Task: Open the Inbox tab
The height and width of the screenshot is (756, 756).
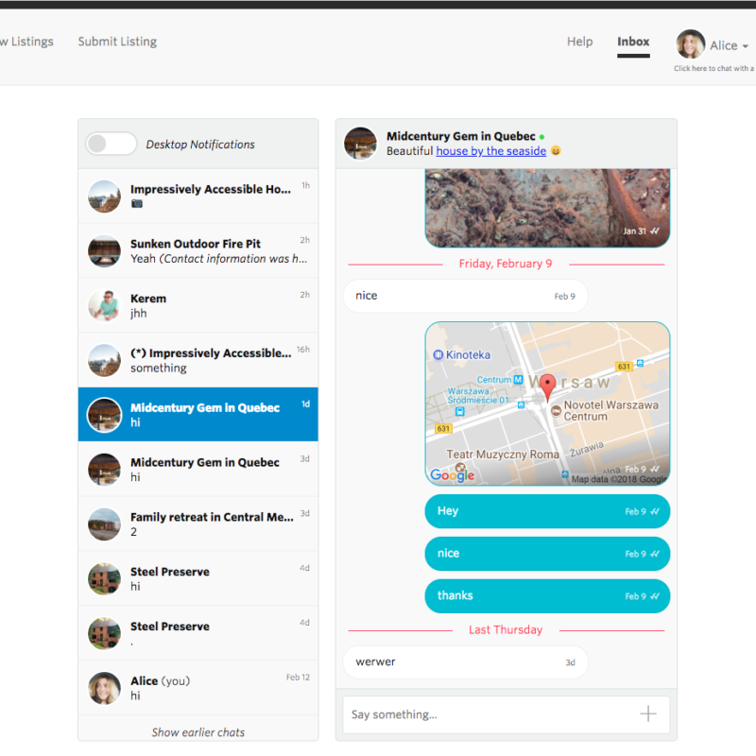Action: tap(633, 42)
